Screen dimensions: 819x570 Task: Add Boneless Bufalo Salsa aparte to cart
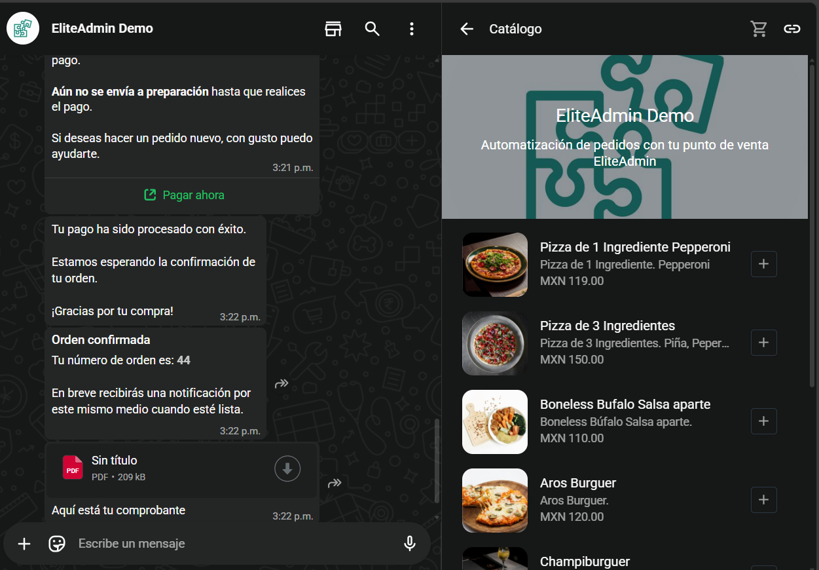[763, 421]
